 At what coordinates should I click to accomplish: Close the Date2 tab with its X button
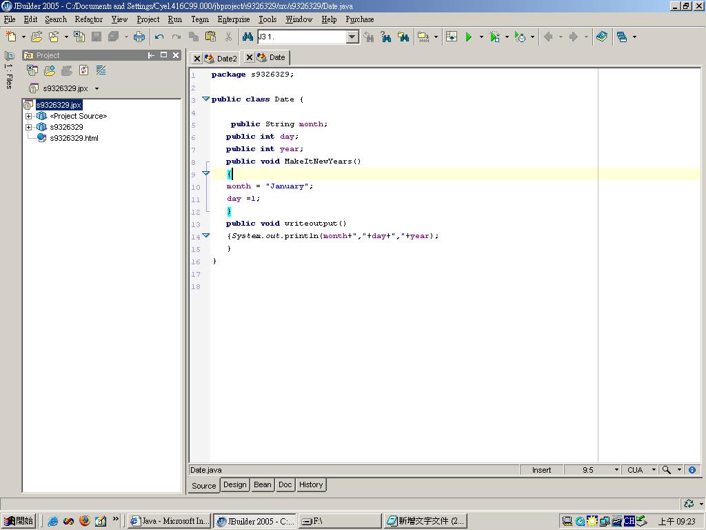point(196,59)
